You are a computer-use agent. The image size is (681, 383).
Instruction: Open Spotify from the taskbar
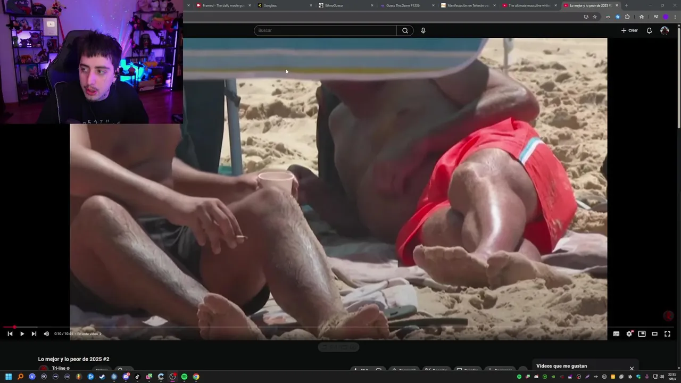pos(184,377)
